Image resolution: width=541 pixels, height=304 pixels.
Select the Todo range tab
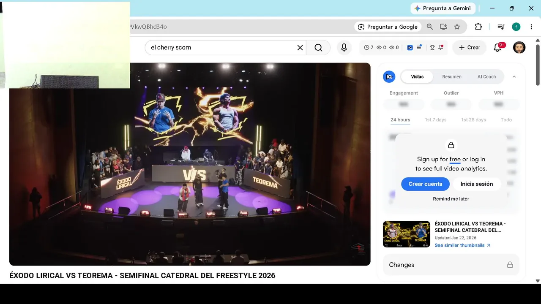pos(506,120)
